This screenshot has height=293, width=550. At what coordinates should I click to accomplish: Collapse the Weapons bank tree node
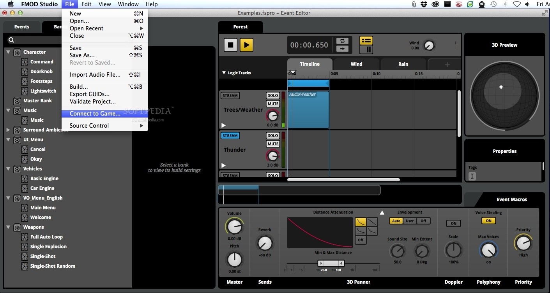tap(8, 227)
